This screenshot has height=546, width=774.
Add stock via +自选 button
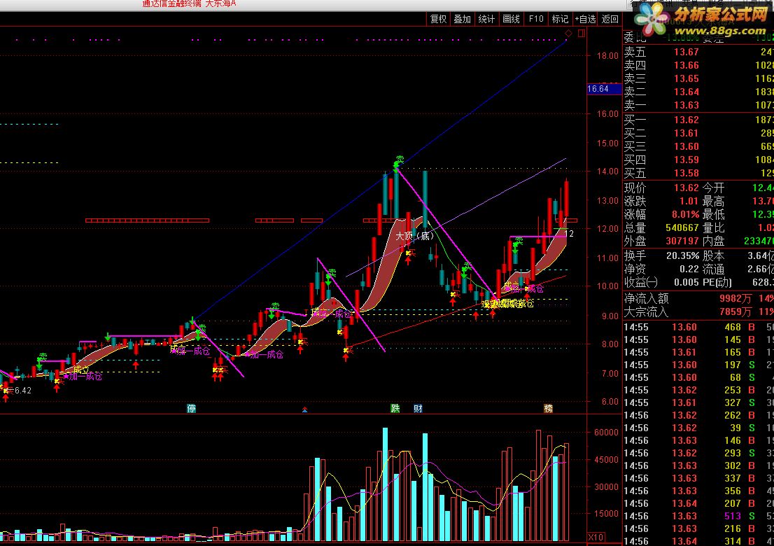pyautogui.click(x=586, y=19)
